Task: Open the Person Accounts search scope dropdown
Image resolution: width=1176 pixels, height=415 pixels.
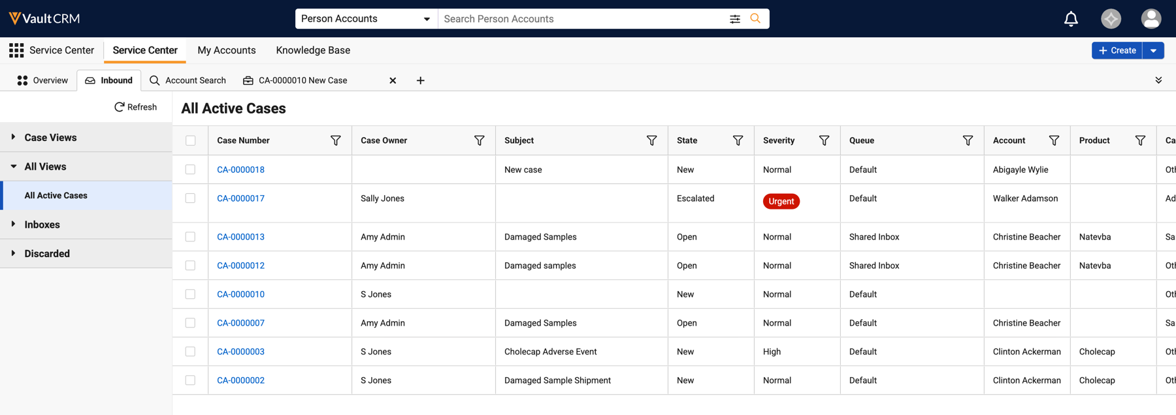Action: pos(367,19)
